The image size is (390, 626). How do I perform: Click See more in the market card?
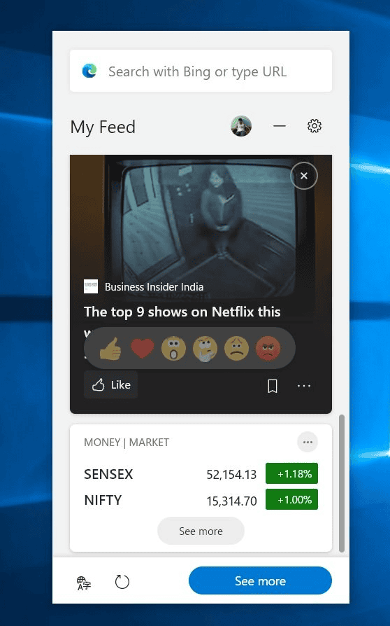pos(201,531)
